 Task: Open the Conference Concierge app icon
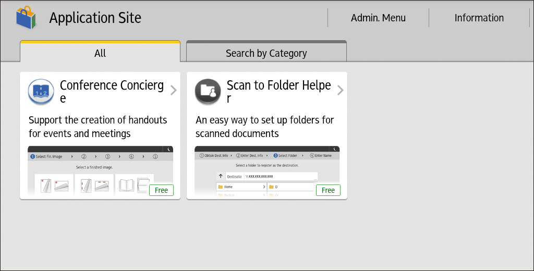point(41,92)
